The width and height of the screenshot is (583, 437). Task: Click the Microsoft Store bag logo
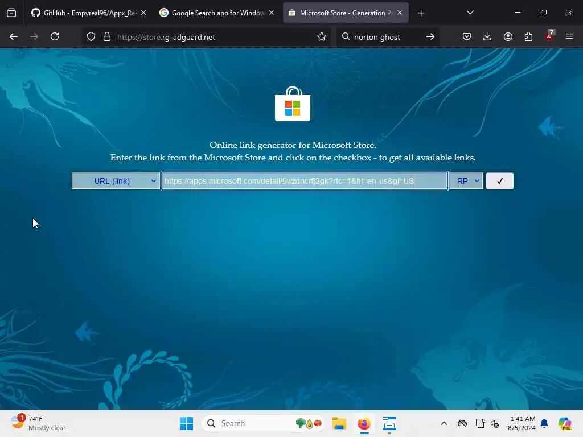point(293,104)
